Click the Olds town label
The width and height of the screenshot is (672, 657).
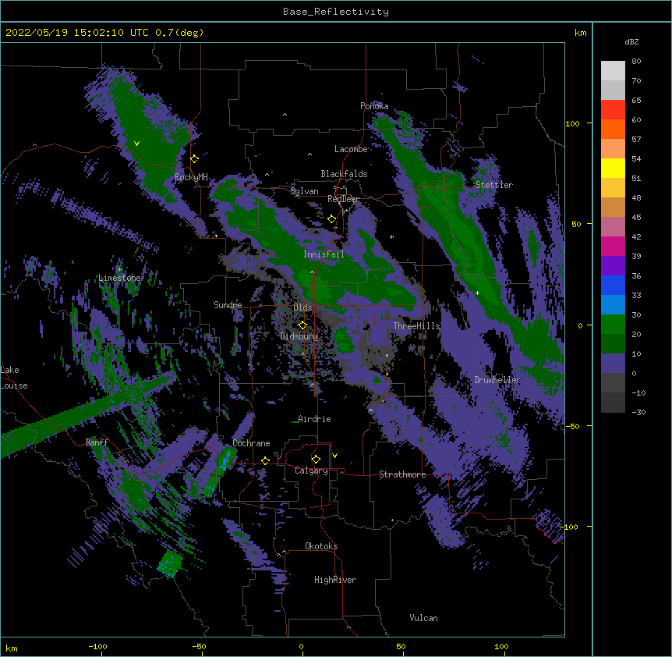[302, 307]
